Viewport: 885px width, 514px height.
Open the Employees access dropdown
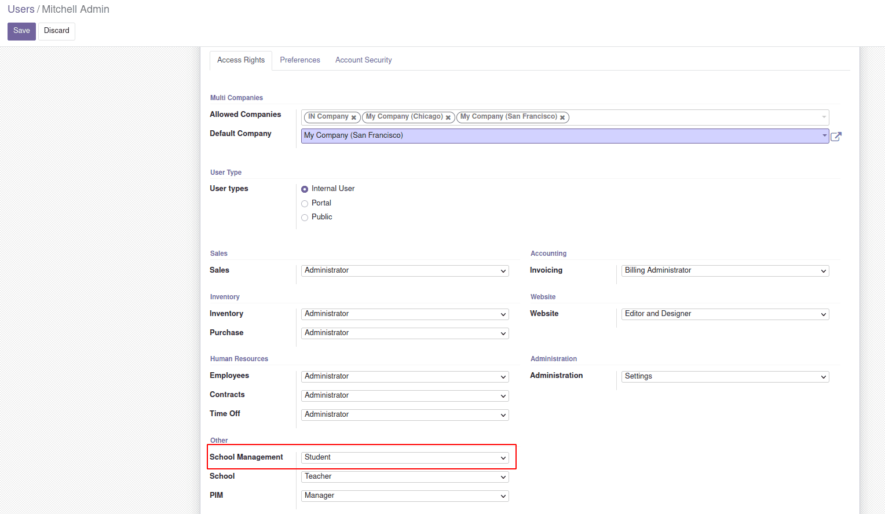coord(405,377)
